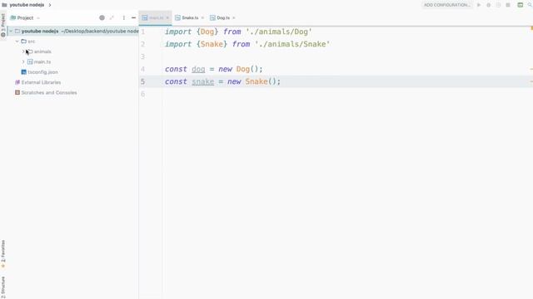The image size is (533, 299).
Task: Click line number 3 in the gutter
Action: [142, 56]
